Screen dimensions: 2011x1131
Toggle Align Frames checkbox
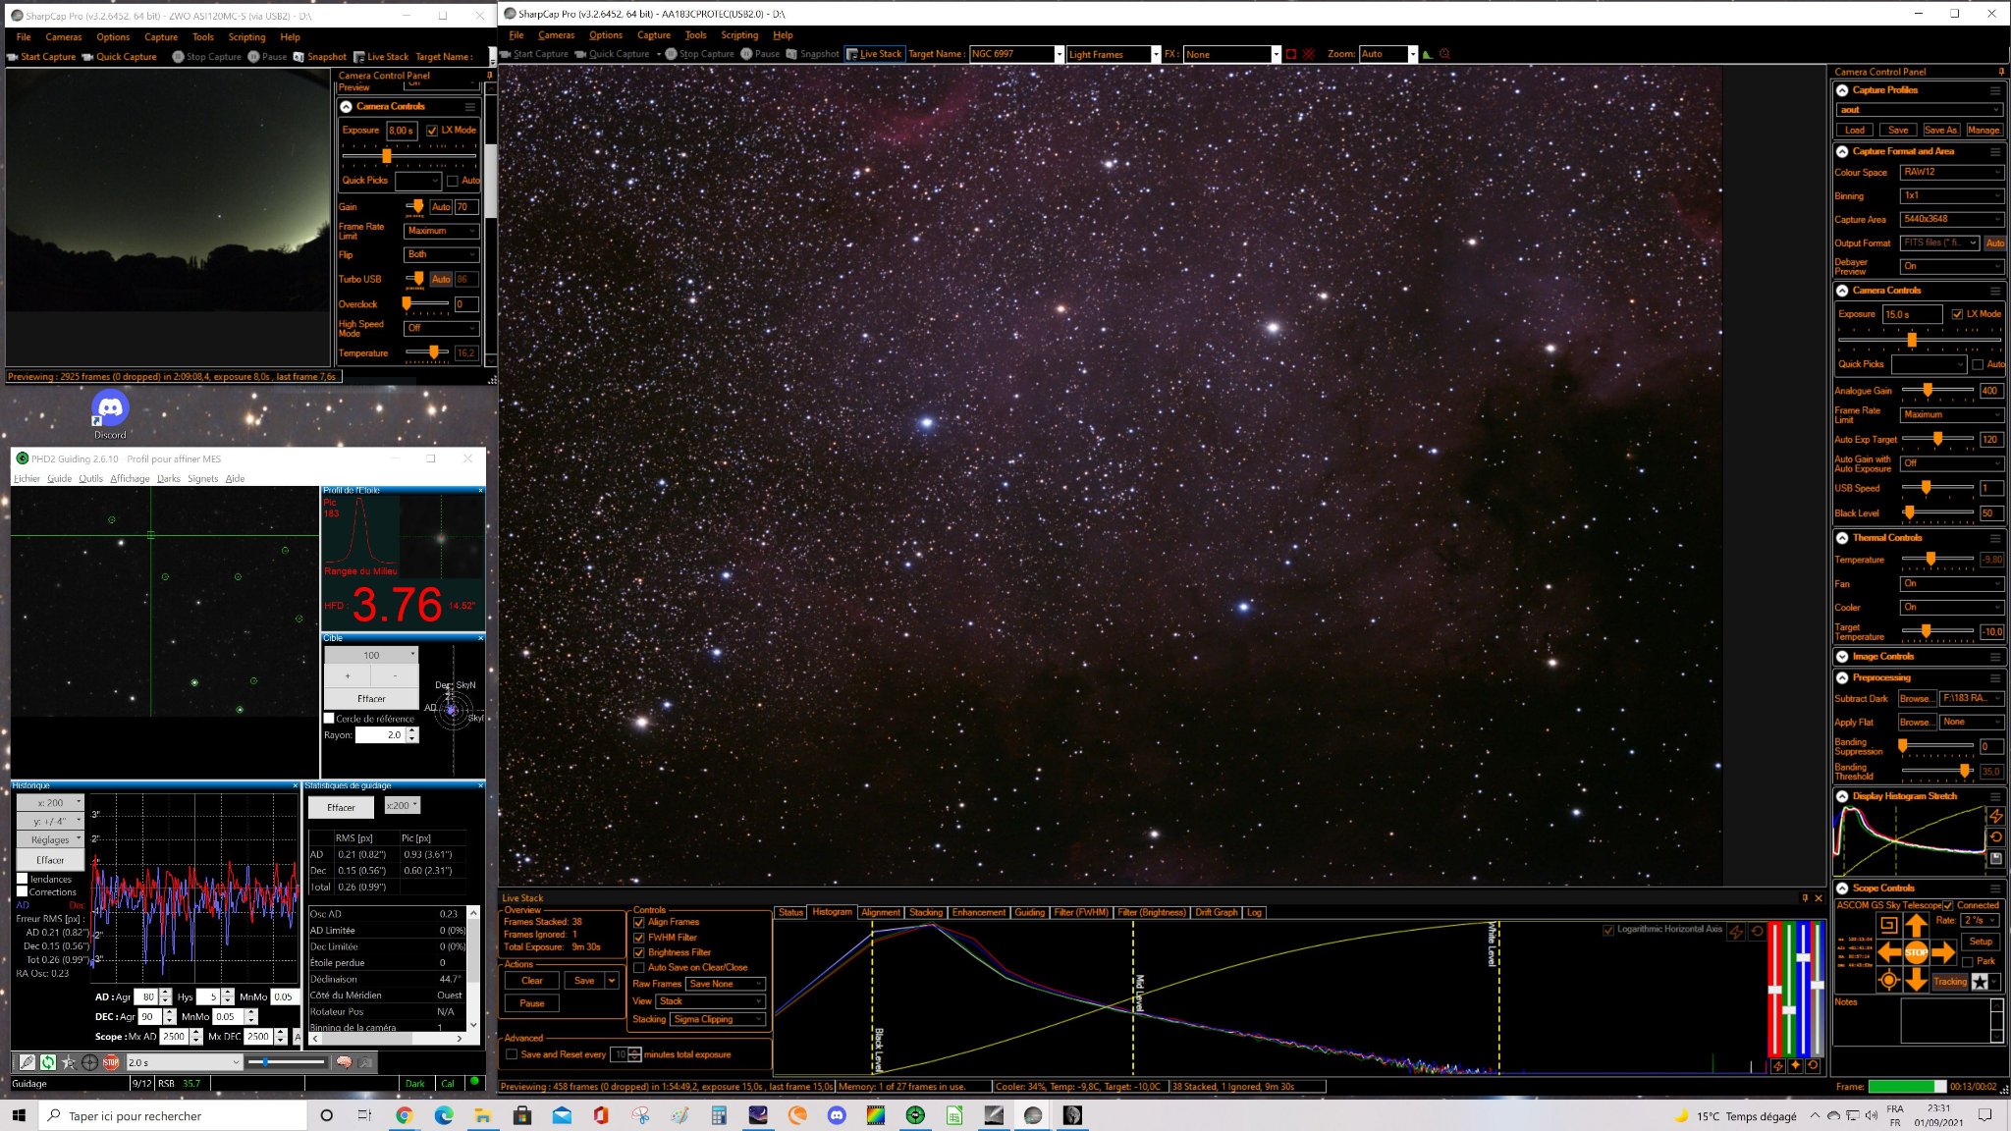639,922
